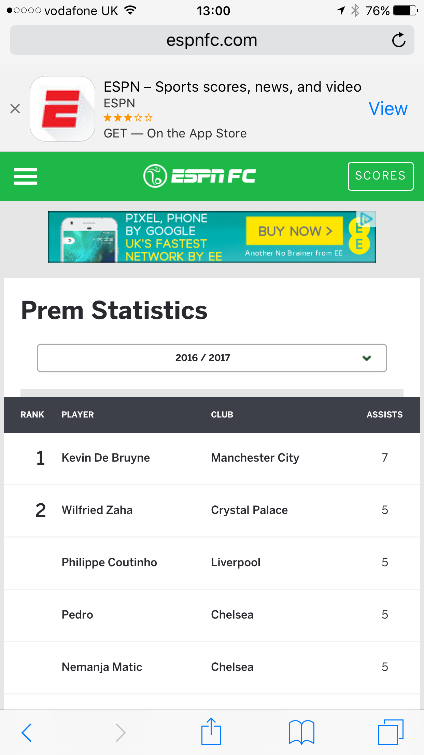Click the AdChoices icon on ad
Screen dimensions: 424x755
(x=367, y=218)
